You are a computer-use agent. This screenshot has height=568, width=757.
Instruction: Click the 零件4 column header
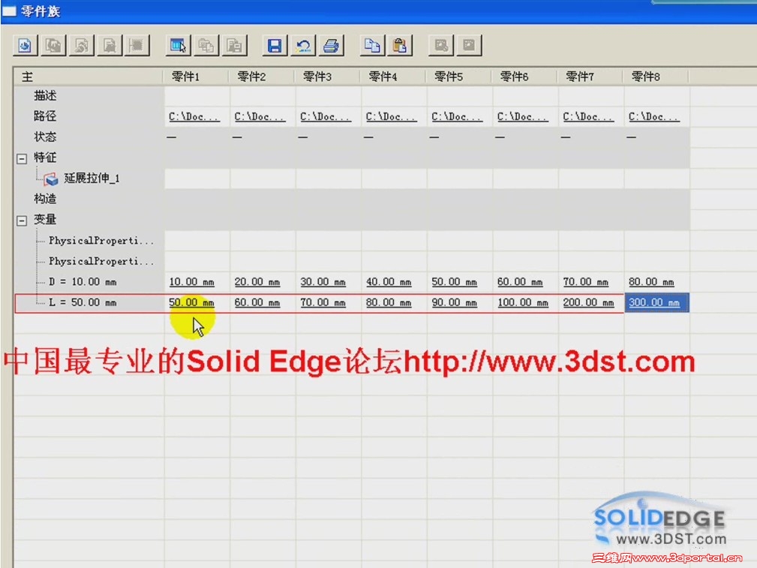[x=393, y=77]
